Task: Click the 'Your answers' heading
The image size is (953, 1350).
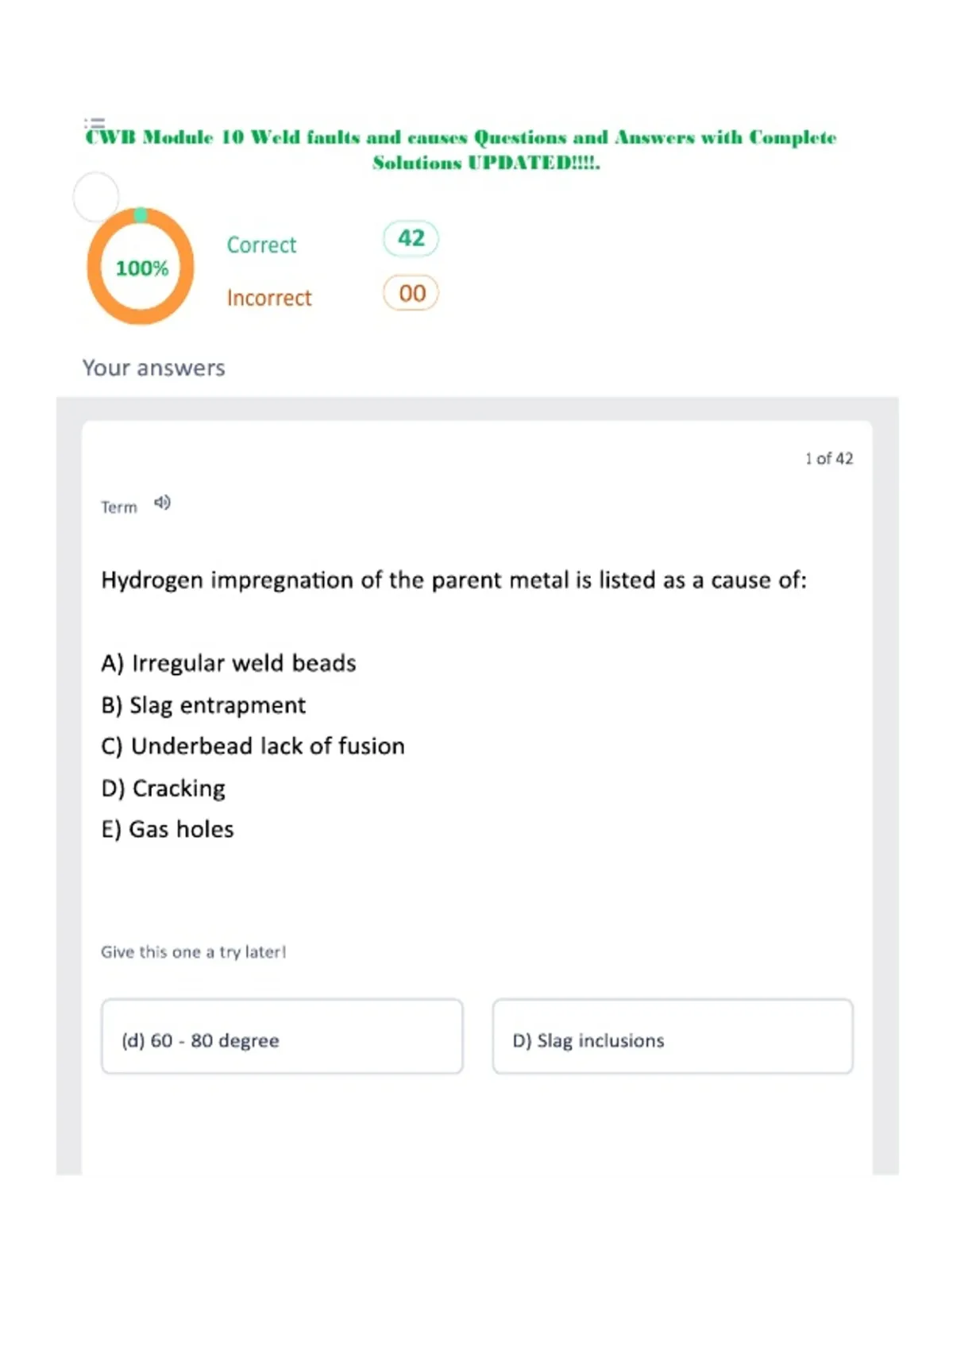Action: (154, 368)
